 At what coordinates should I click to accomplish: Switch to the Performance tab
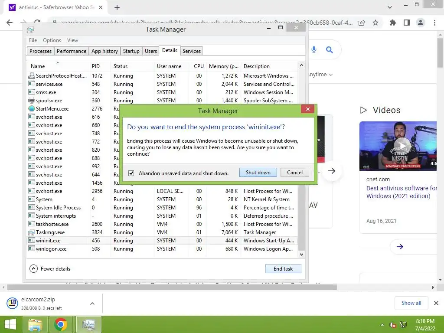[72, 51]
